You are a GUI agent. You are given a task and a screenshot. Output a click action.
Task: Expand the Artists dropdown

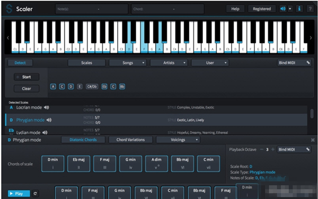[x=169, y=63]
